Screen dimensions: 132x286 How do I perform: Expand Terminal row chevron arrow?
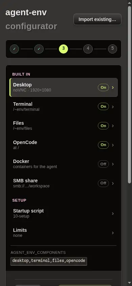click(x=113, y=107)
